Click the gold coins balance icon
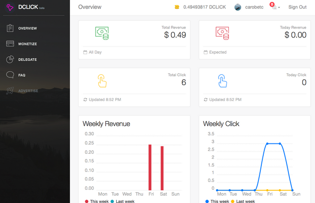The image size is (315, 203). click(x=177, y=7)
